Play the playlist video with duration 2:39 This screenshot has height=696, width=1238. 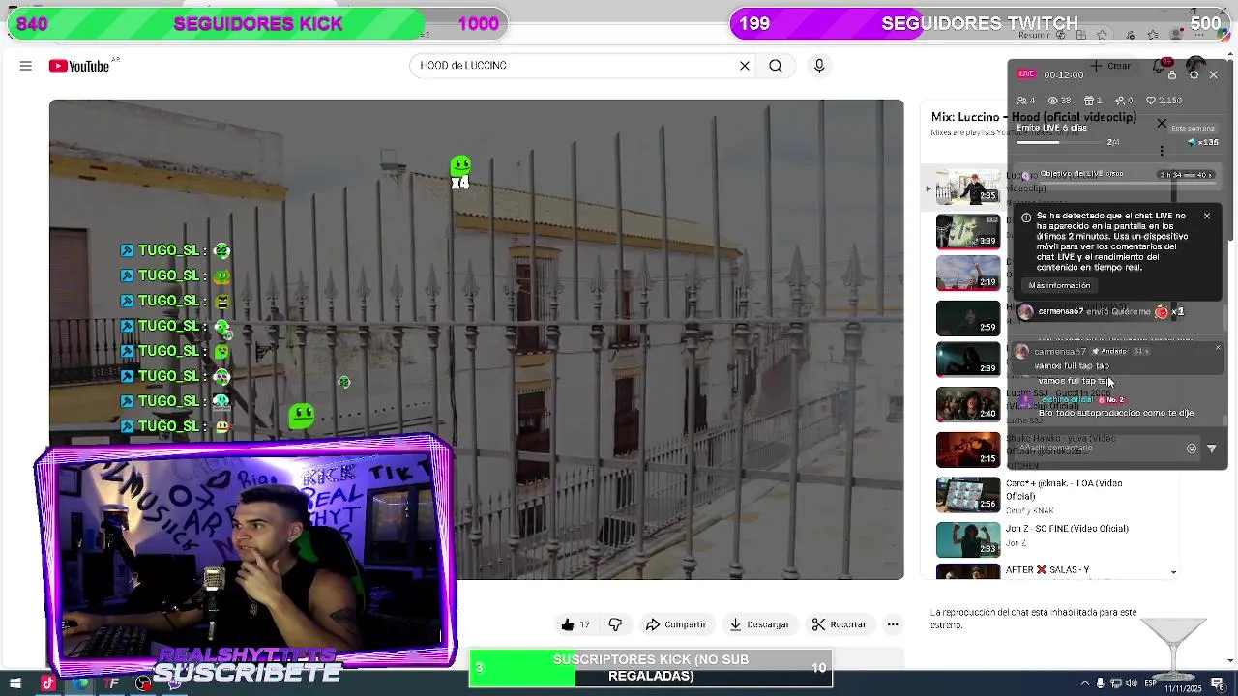click(968, 359)
